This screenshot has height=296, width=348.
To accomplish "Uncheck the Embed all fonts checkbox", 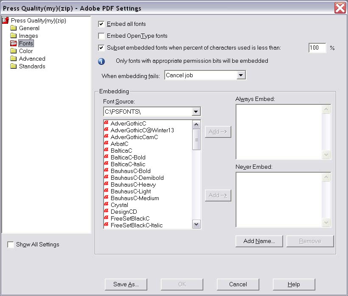I will point(101,24).
